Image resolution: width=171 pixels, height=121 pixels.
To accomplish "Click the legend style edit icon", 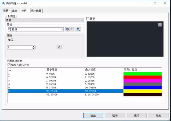I will click(67, 29).
